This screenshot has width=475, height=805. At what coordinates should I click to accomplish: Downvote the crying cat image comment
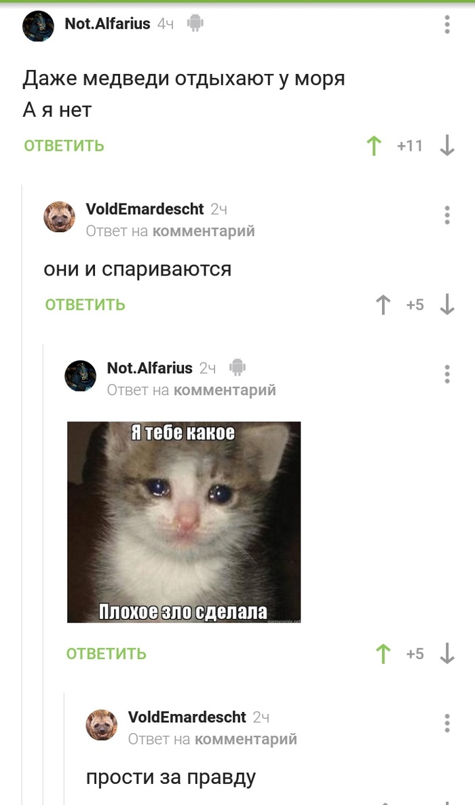point(447,654)
